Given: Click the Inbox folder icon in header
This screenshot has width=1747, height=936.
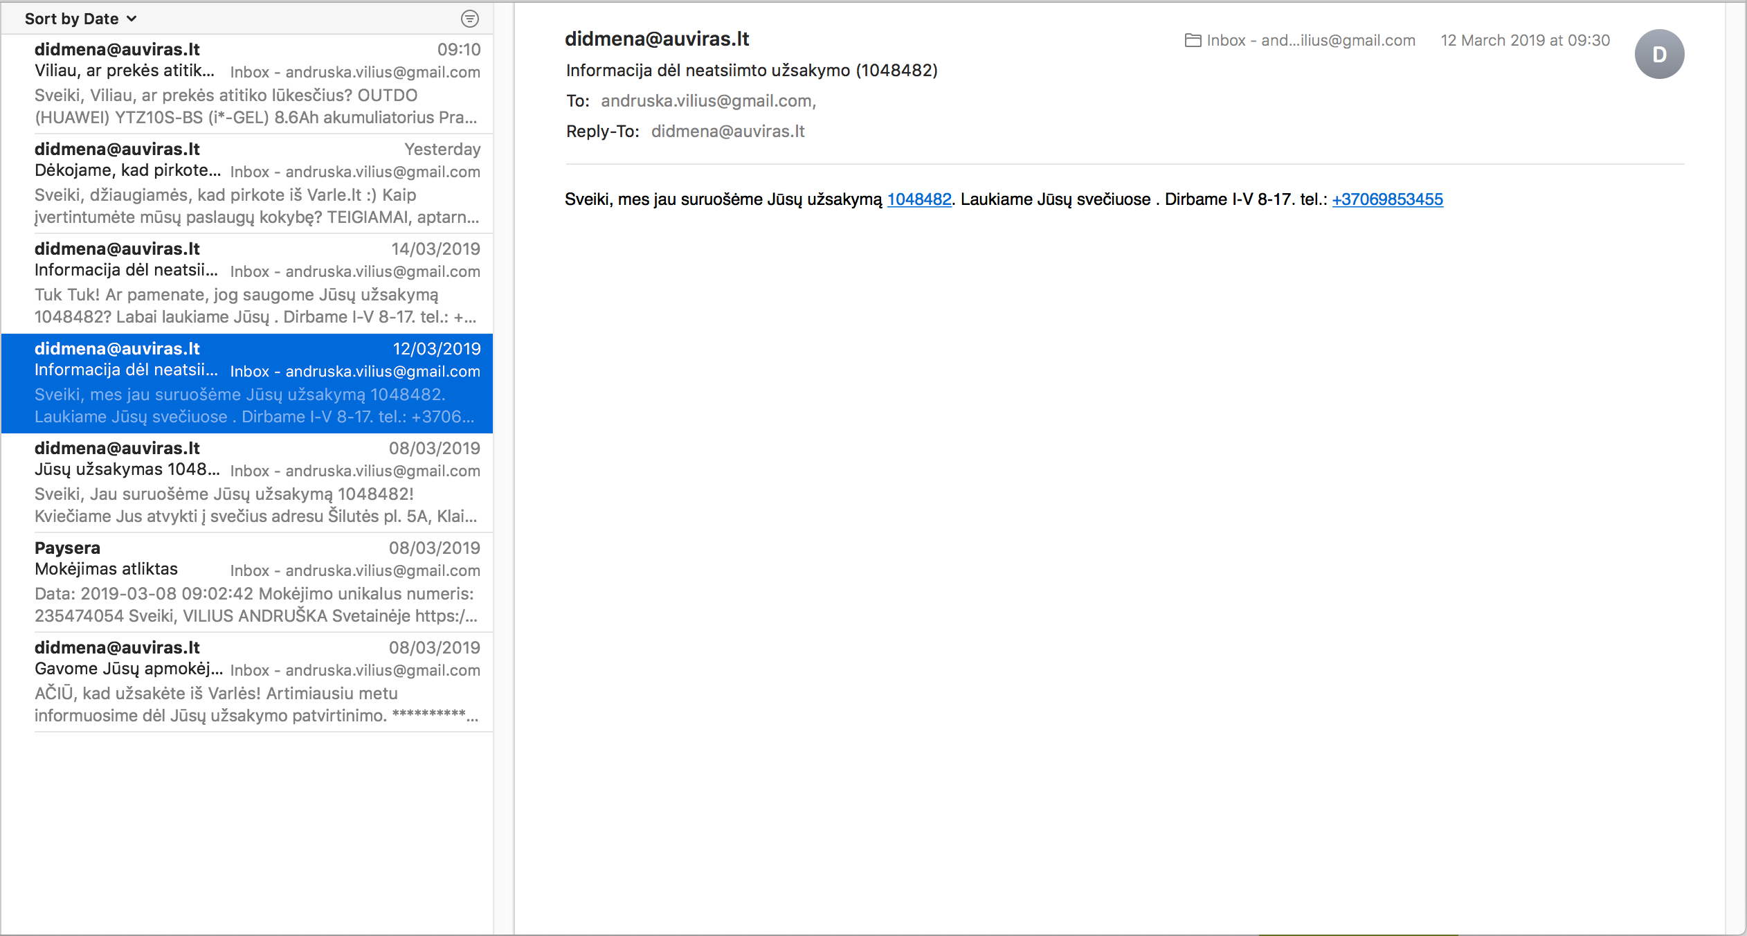Looking at the screenshot, I should coord(1193,40).
